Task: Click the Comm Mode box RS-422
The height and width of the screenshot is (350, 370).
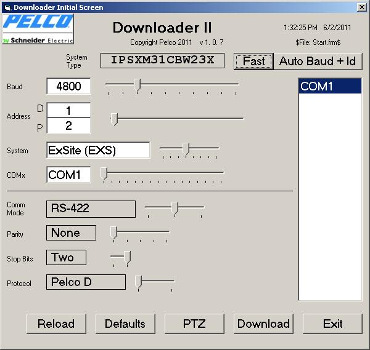Action: [91, 209]
